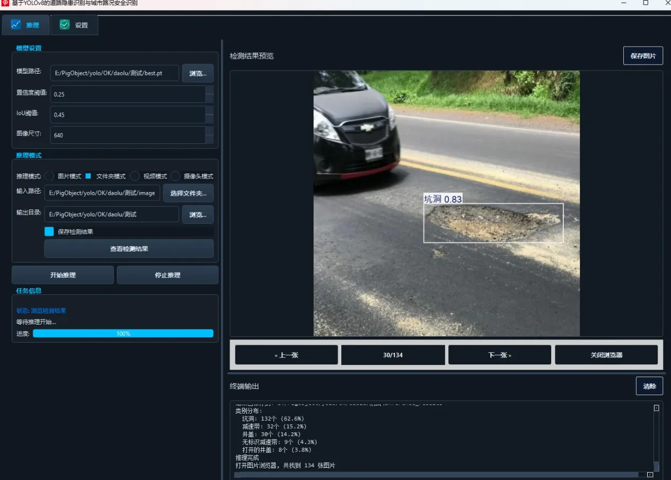Click the terminal's vertical scroll-up arrow
Screen dimensions: 671x480
tap(656, 408)
